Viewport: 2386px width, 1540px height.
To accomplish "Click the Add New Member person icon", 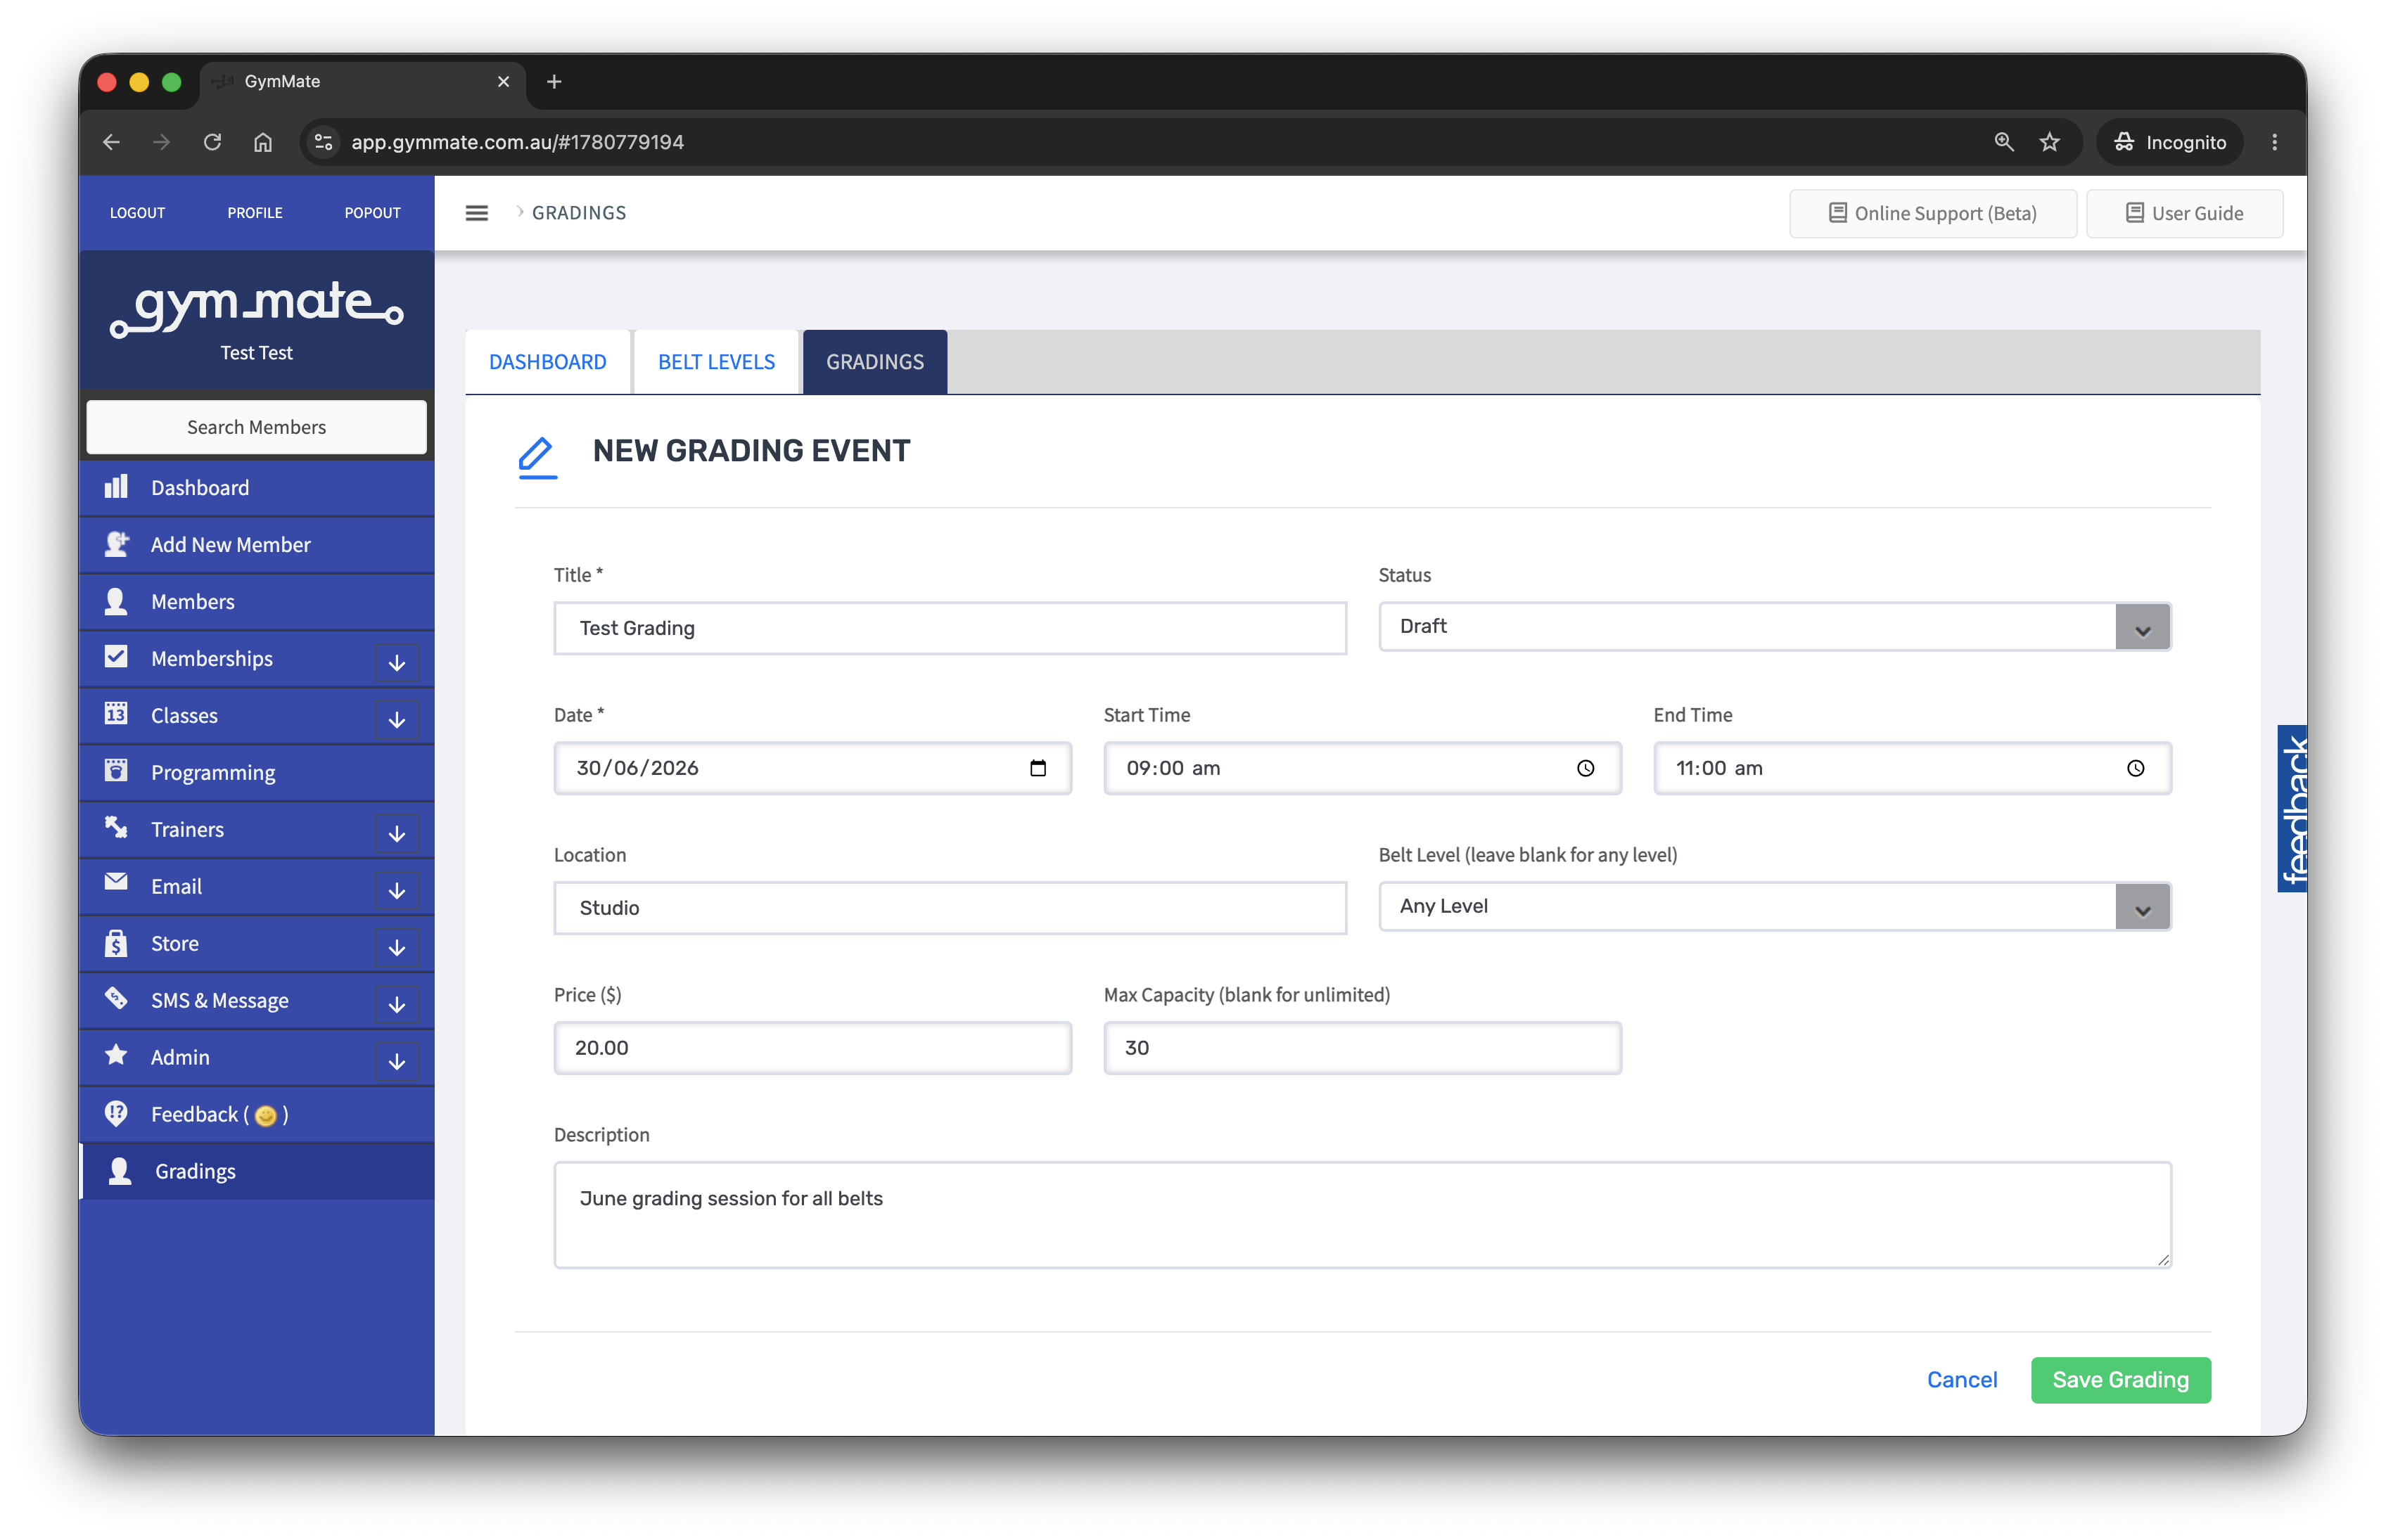I will (x=117, y=544).
